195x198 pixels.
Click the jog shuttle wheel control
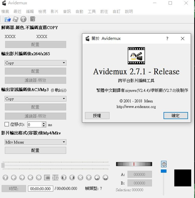coord(134,164)
